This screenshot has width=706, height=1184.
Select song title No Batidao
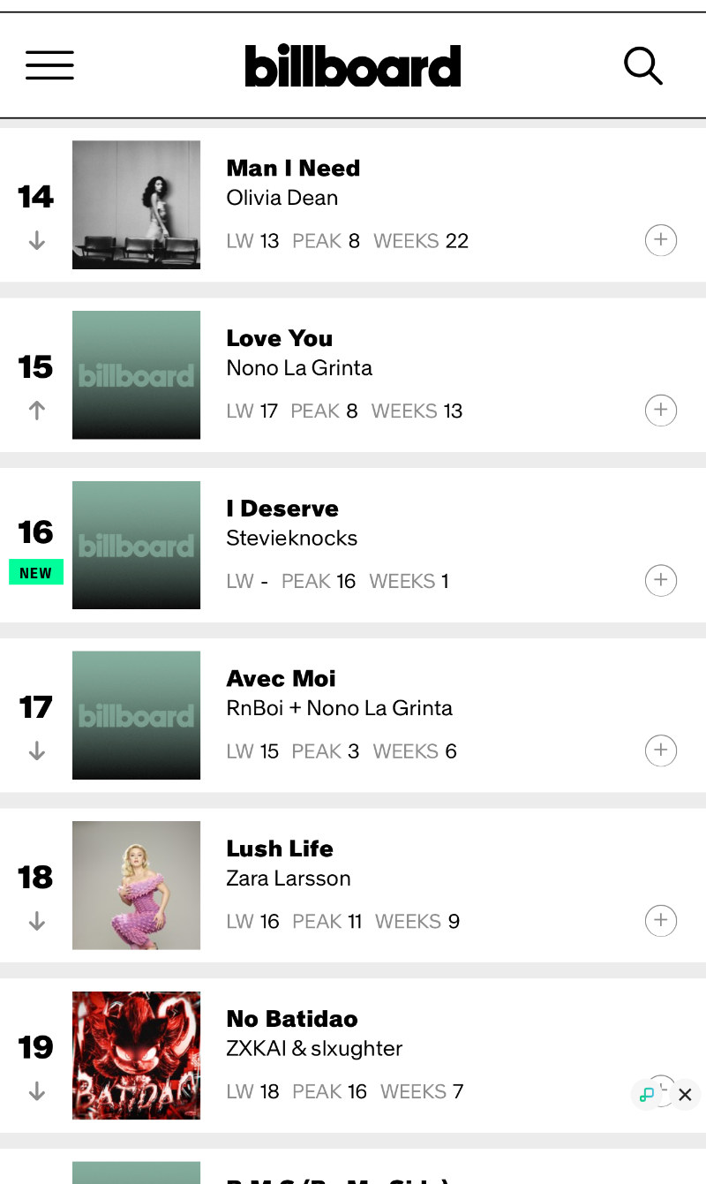click(292, 1019)
